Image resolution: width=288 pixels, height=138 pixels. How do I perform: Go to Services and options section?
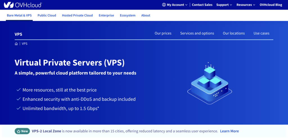tap(197, 33)
